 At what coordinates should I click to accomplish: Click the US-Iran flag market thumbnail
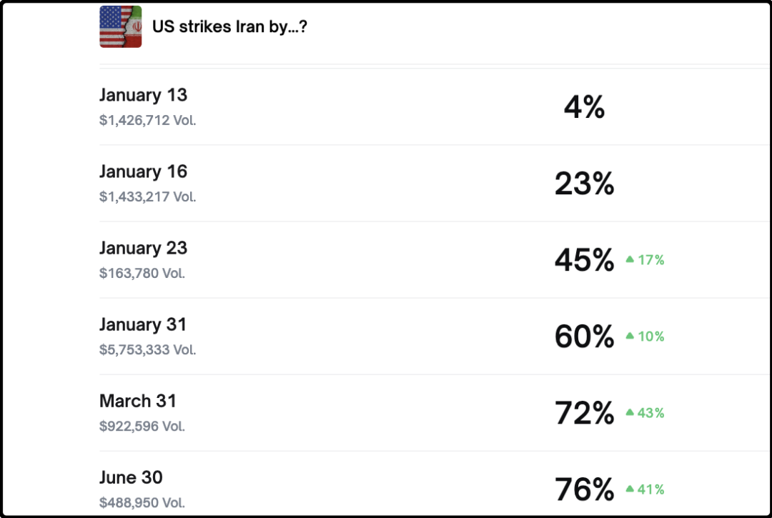pos(120,27)
